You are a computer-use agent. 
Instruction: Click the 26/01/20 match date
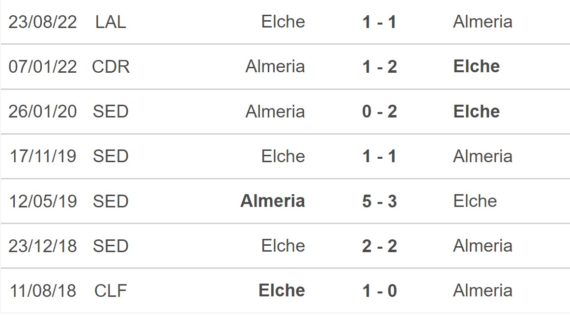(x=43, y=112)
